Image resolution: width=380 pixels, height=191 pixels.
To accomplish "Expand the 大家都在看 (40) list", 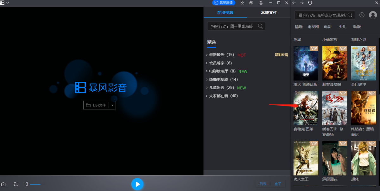I will tap(222, 96).
